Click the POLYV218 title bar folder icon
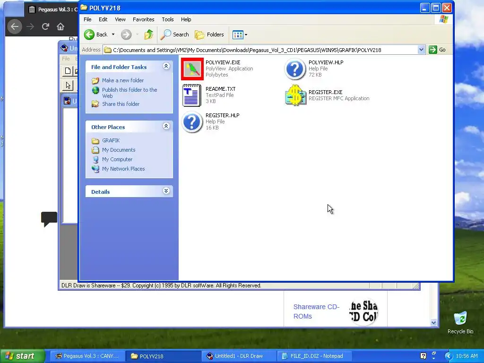The image size is (484, 363). pos(84,8)
